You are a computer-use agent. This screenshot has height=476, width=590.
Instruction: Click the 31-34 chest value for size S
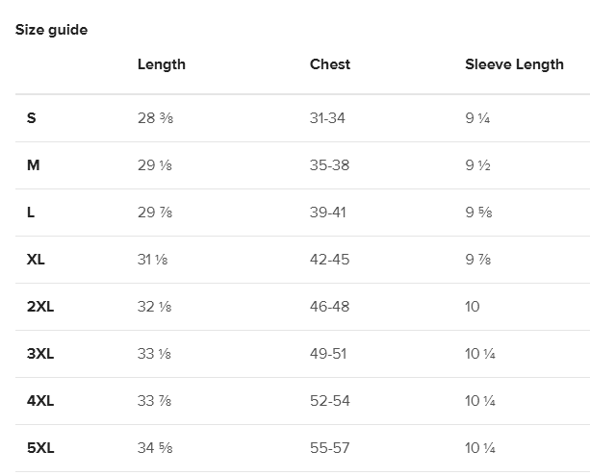coord(327,118)
